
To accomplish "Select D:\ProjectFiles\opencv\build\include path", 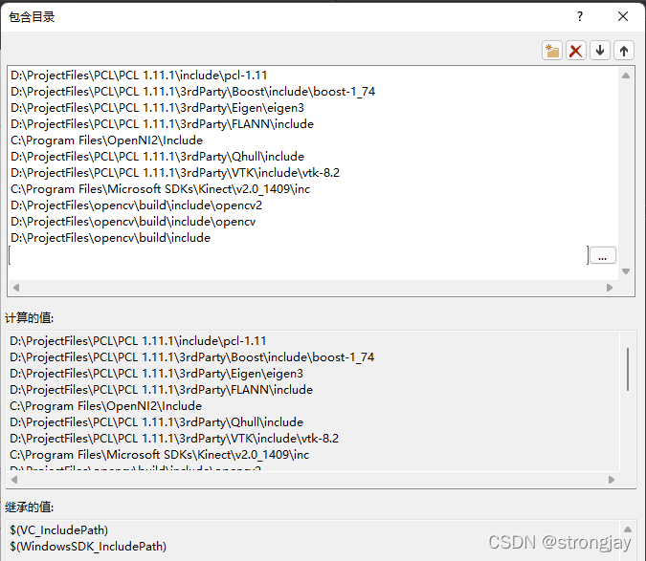I will point(110,238).
